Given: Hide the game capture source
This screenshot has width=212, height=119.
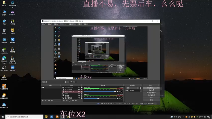Looking at the screenshot, I should [x=79, y=96].
